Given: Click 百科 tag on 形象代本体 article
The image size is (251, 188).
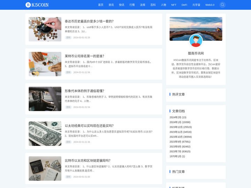Looking at the screenshot, I should (68, 107).
